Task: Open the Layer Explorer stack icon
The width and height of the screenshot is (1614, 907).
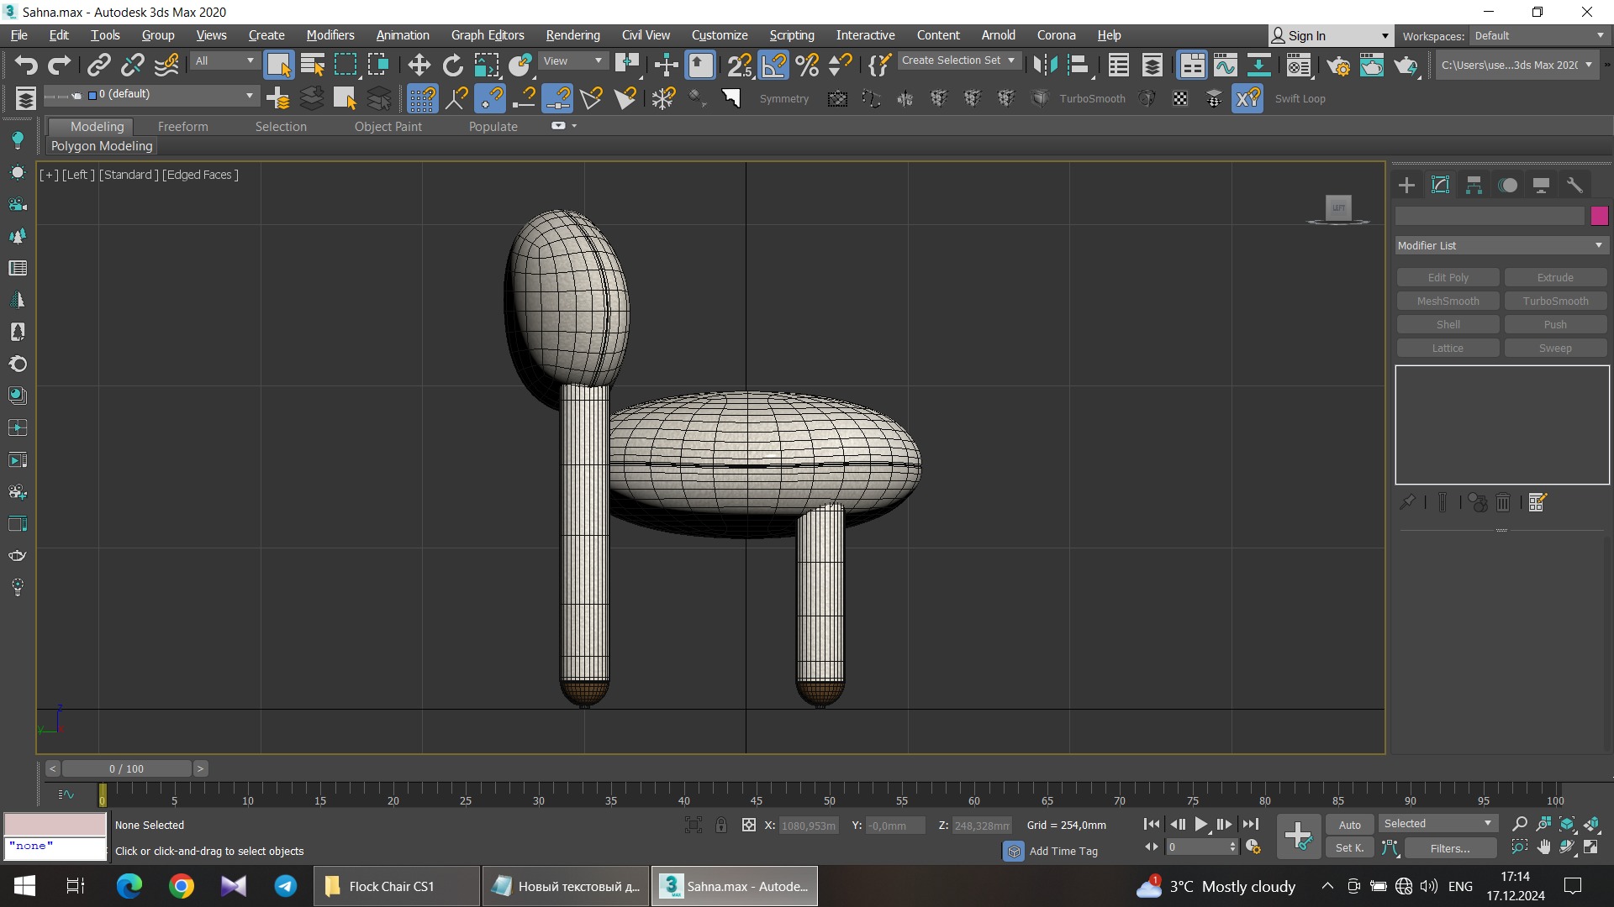Action: click(1152, 65)
